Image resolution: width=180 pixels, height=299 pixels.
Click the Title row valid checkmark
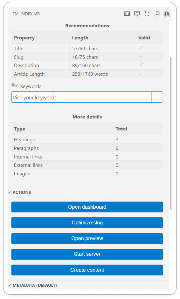(x=141, y=48)
